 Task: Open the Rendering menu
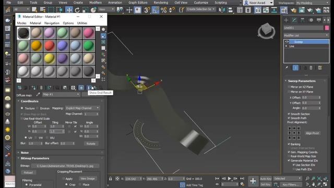pyautogui.click(x=161, y=3)
